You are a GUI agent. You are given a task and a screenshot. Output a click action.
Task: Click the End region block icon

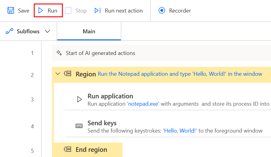coord(68,149)
